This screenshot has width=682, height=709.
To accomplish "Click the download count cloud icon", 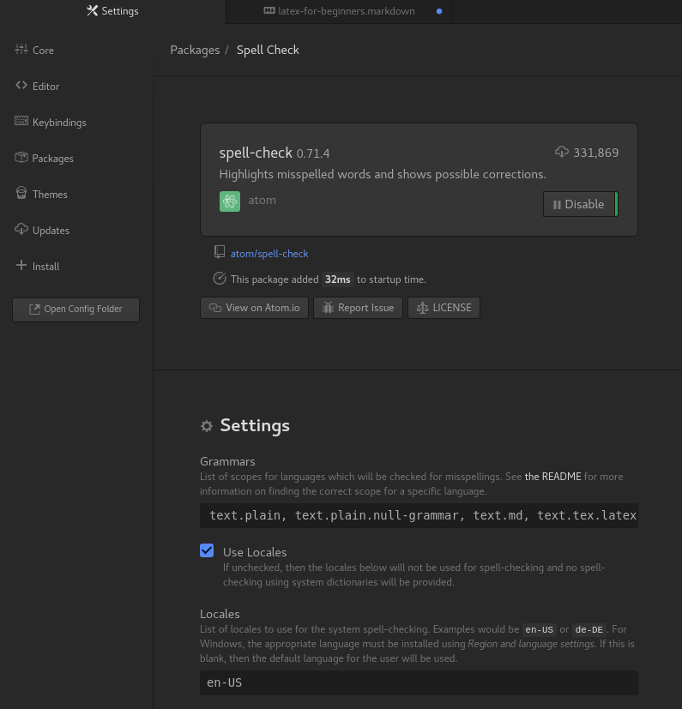I will pyautogui.click(x=562, y=152).
